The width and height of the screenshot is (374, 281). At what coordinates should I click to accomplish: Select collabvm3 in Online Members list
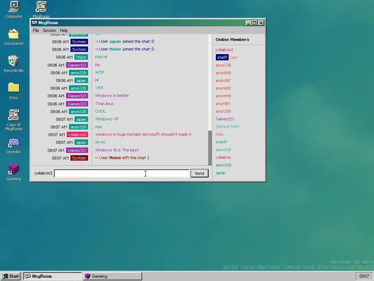tap(224, 50)
